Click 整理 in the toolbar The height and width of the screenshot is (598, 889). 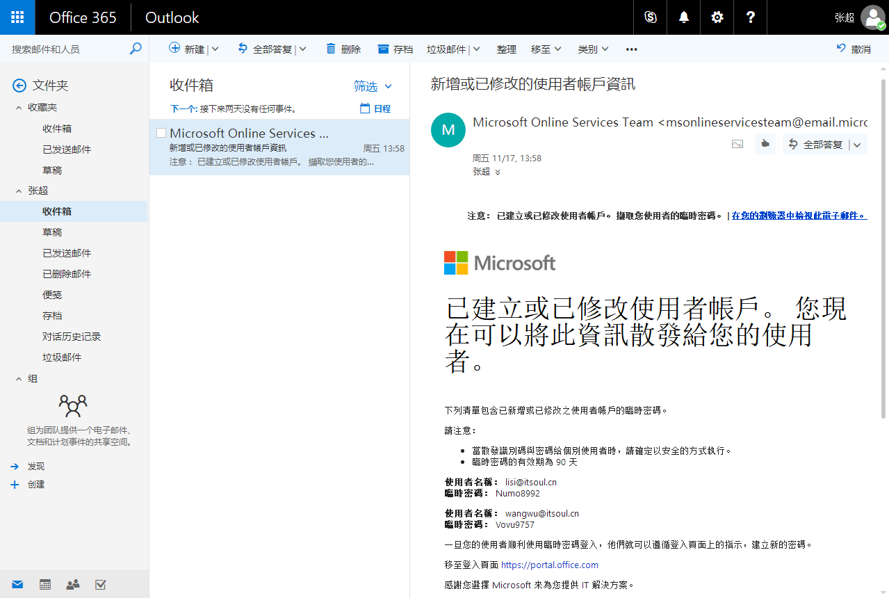507,49
